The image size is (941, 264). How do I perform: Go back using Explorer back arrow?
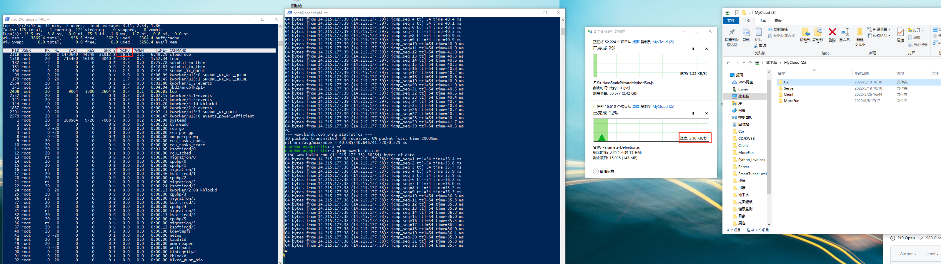(x=728, y=63)
